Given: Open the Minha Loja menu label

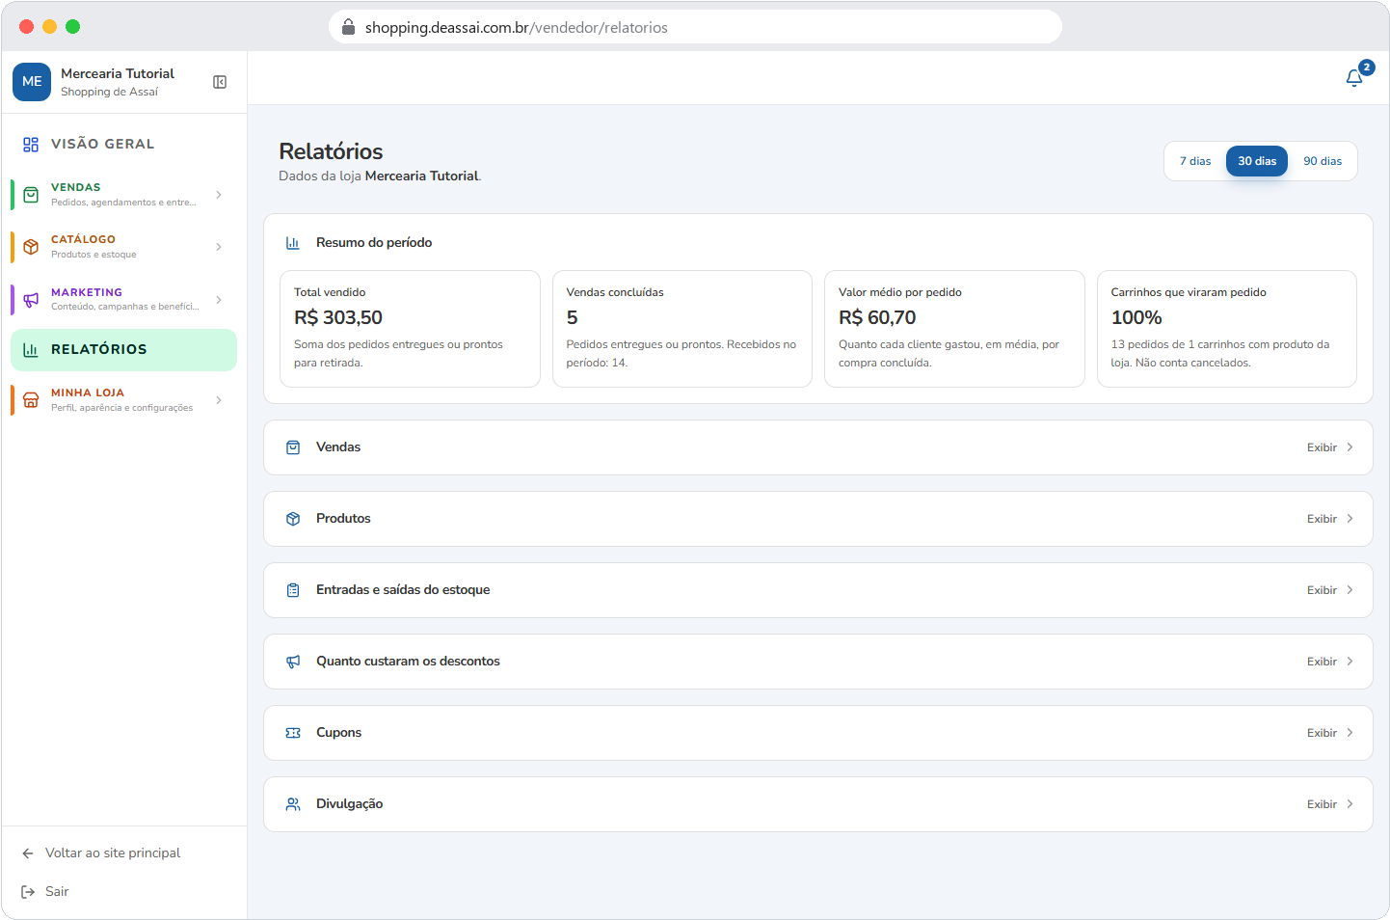Looking at the screenshot, I should coord(88,392).
